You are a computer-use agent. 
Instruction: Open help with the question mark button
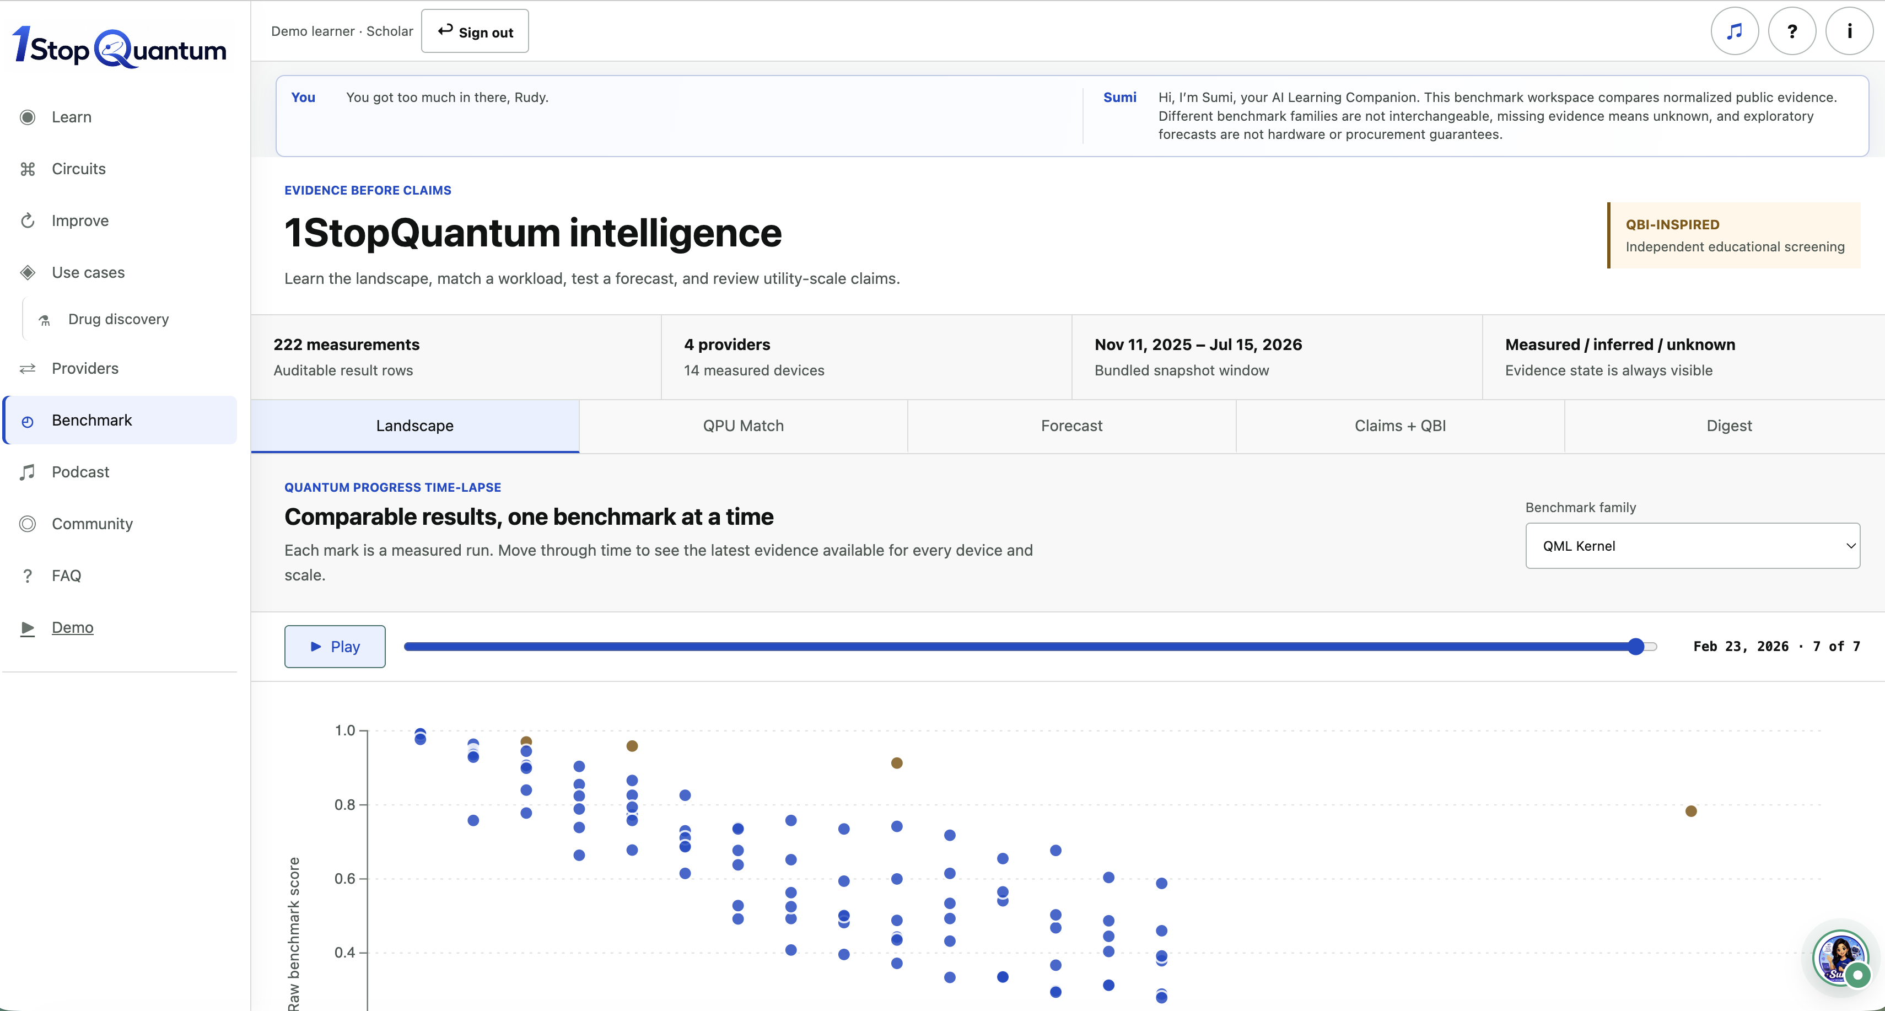pyautogui.click(x=1792, y=31)
